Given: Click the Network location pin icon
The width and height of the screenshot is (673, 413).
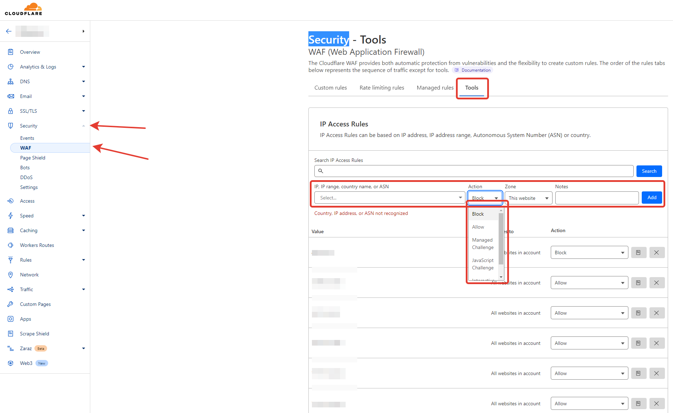Looking at the screenshot, I should (x=11, y=275).
